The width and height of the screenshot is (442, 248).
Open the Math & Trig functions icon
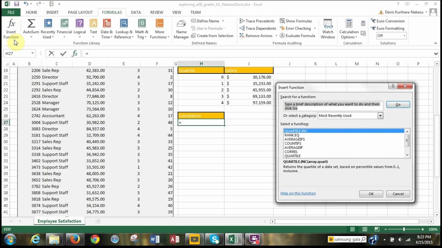(x=142, y=23)
